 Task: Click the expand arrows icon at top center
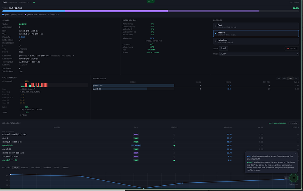coord(153,1)
